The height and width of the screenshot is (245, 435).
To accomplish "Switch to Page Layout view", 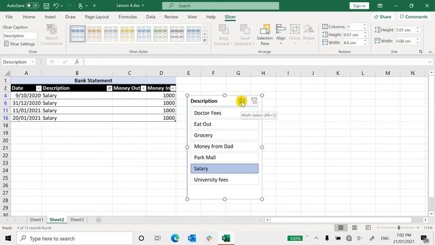I will [x=354, y=228].
